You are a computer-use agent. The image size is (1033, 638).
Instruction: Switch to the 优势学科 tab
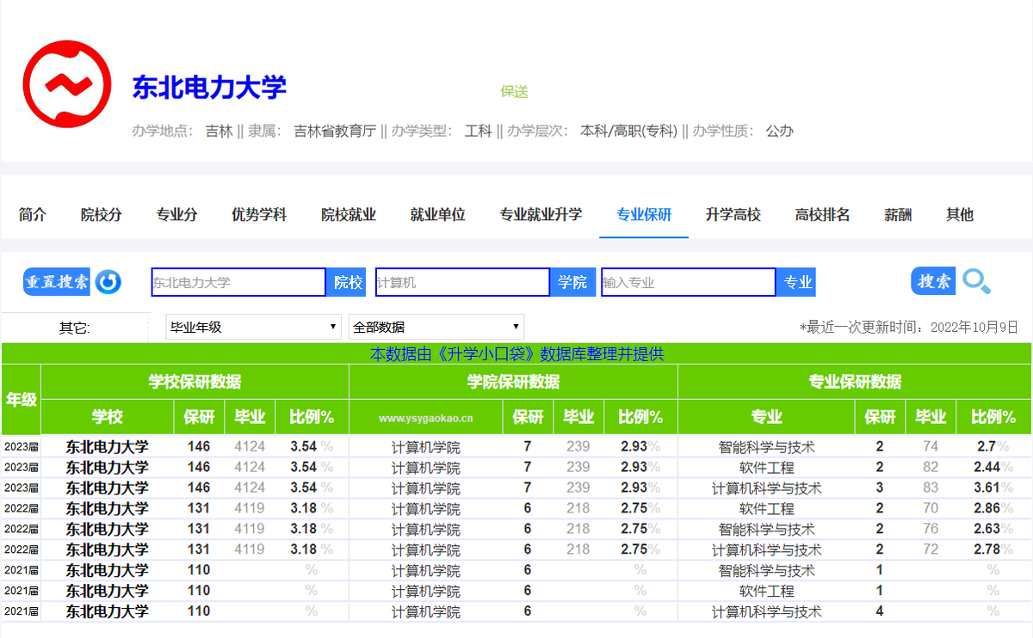click(259, 215)
